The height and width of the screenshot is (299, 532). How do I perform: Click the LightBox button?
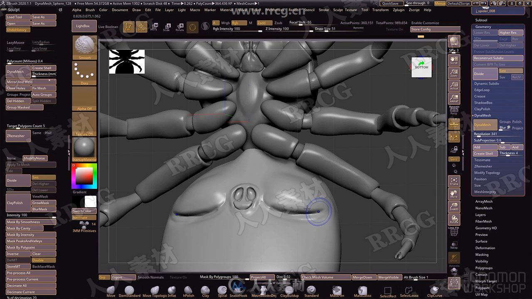click(x=83, y=26)
